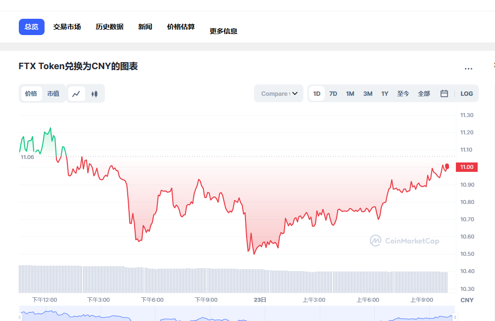Click the 10.70 price axis value
This screenshot has height=321, width=495.
click(467, 219)
